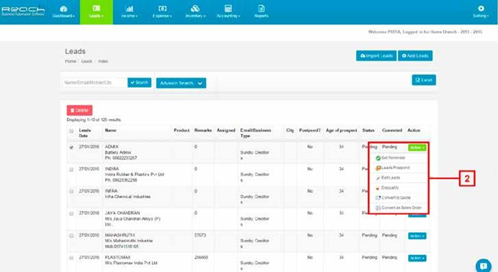Click the Reports document icon
498x272 pixels.
click(x=261, y=9)
